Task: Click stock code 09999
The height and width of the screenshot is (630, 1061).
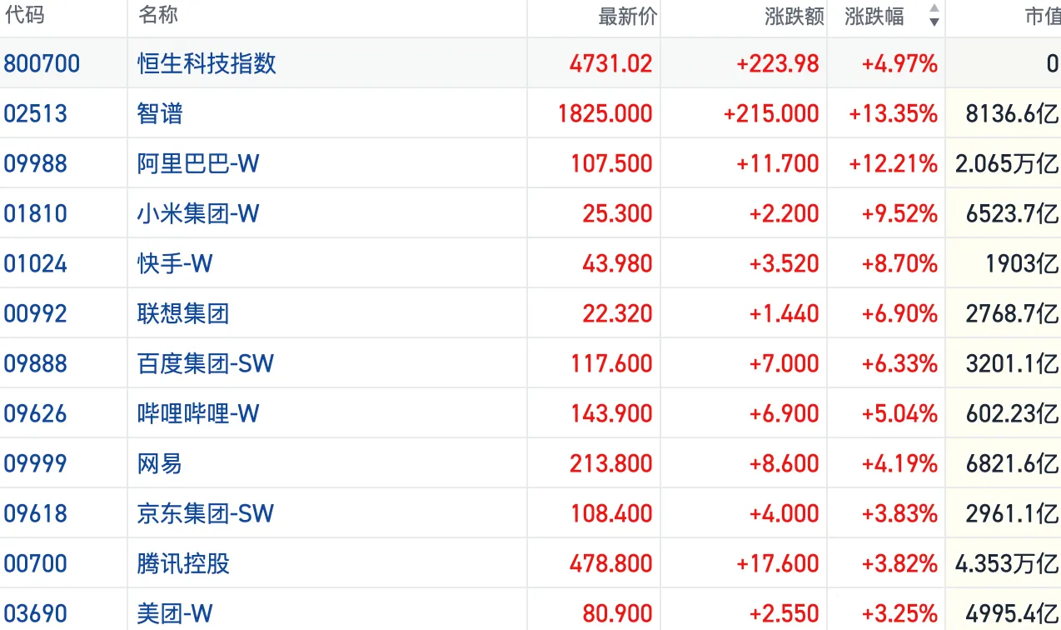Action: (x=35, y=463)
